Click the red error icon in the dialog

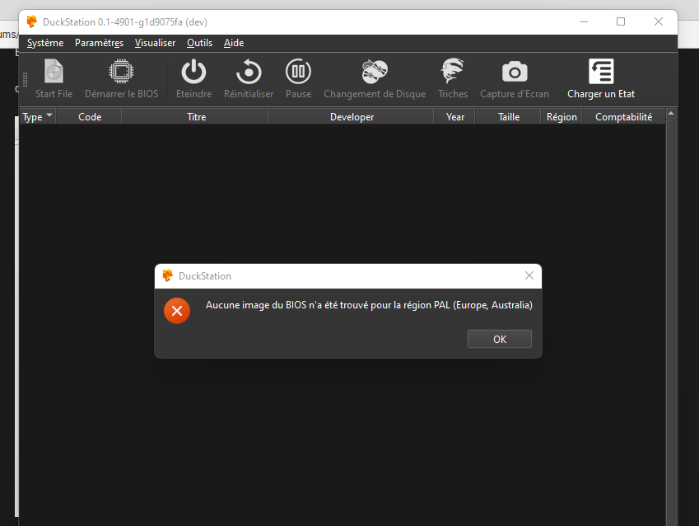[177, 311]
